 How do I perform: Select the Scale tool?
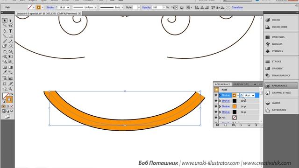10,52
